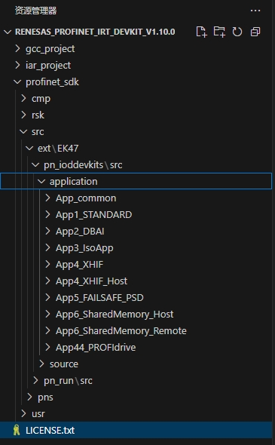Select the App6_SharedMemory_Host folder label
Viewport: 275px width, 445px height.
coord(115,315)
